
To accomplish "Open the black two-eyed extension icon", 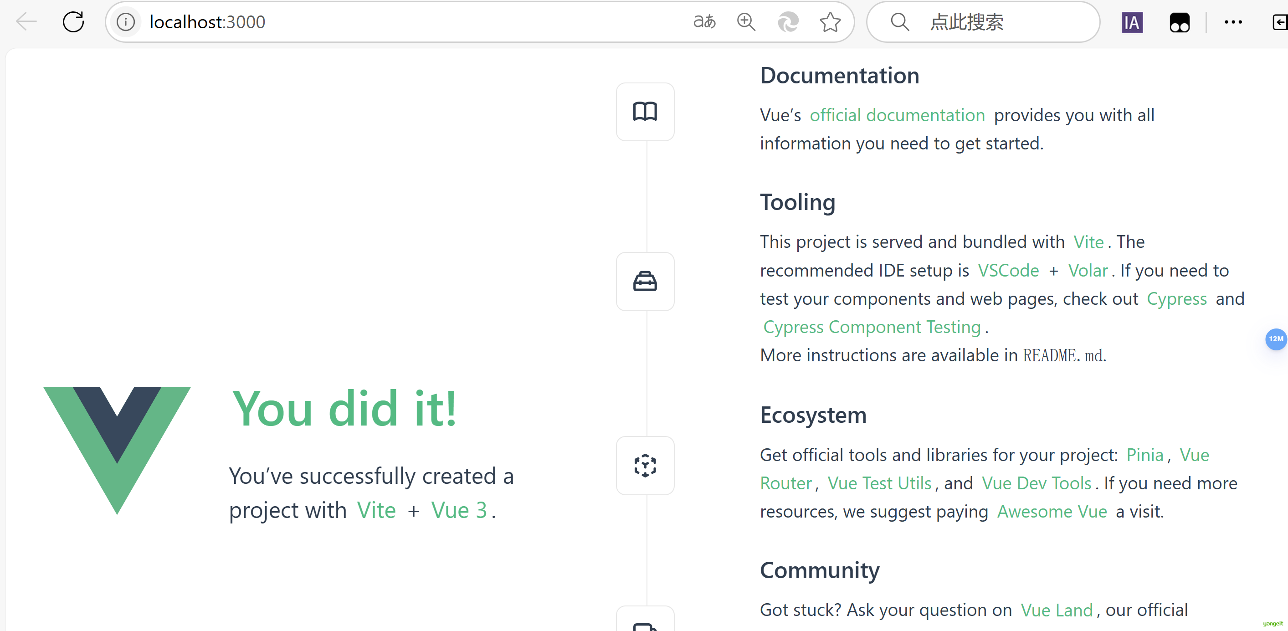I will coord(1180,22).
